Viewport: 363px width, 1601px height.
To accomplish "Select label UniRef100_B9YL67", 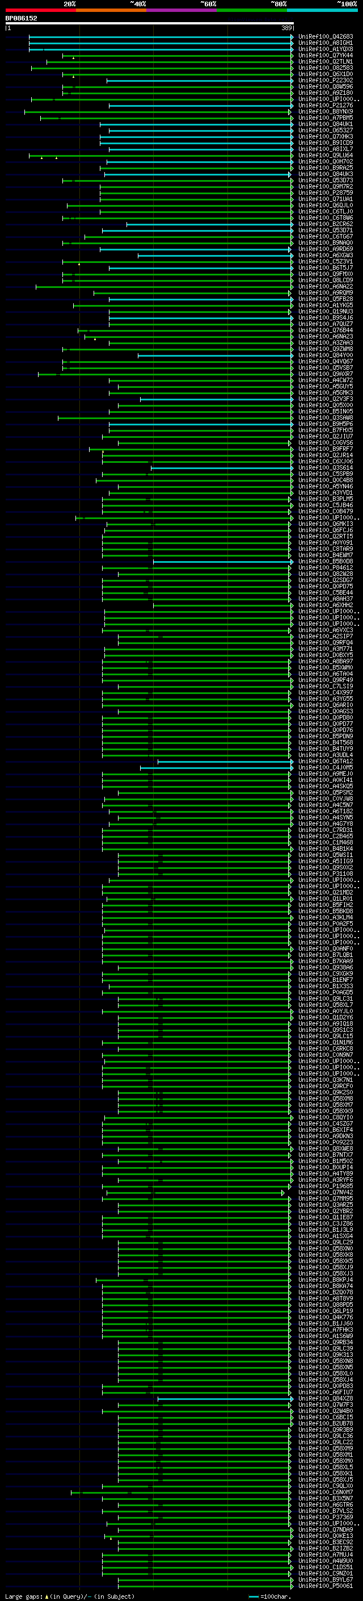I will 326,1580.
